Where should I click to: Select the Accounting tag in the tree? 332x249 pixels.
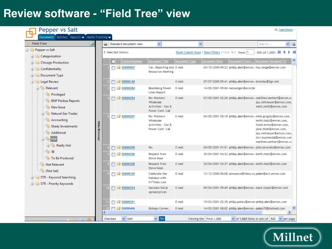[59, 120]
